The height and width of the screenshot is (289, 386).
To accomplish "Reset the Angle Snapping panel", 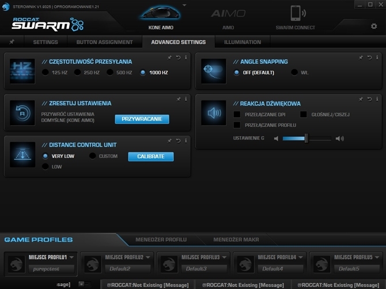I will tap(369, 58).
